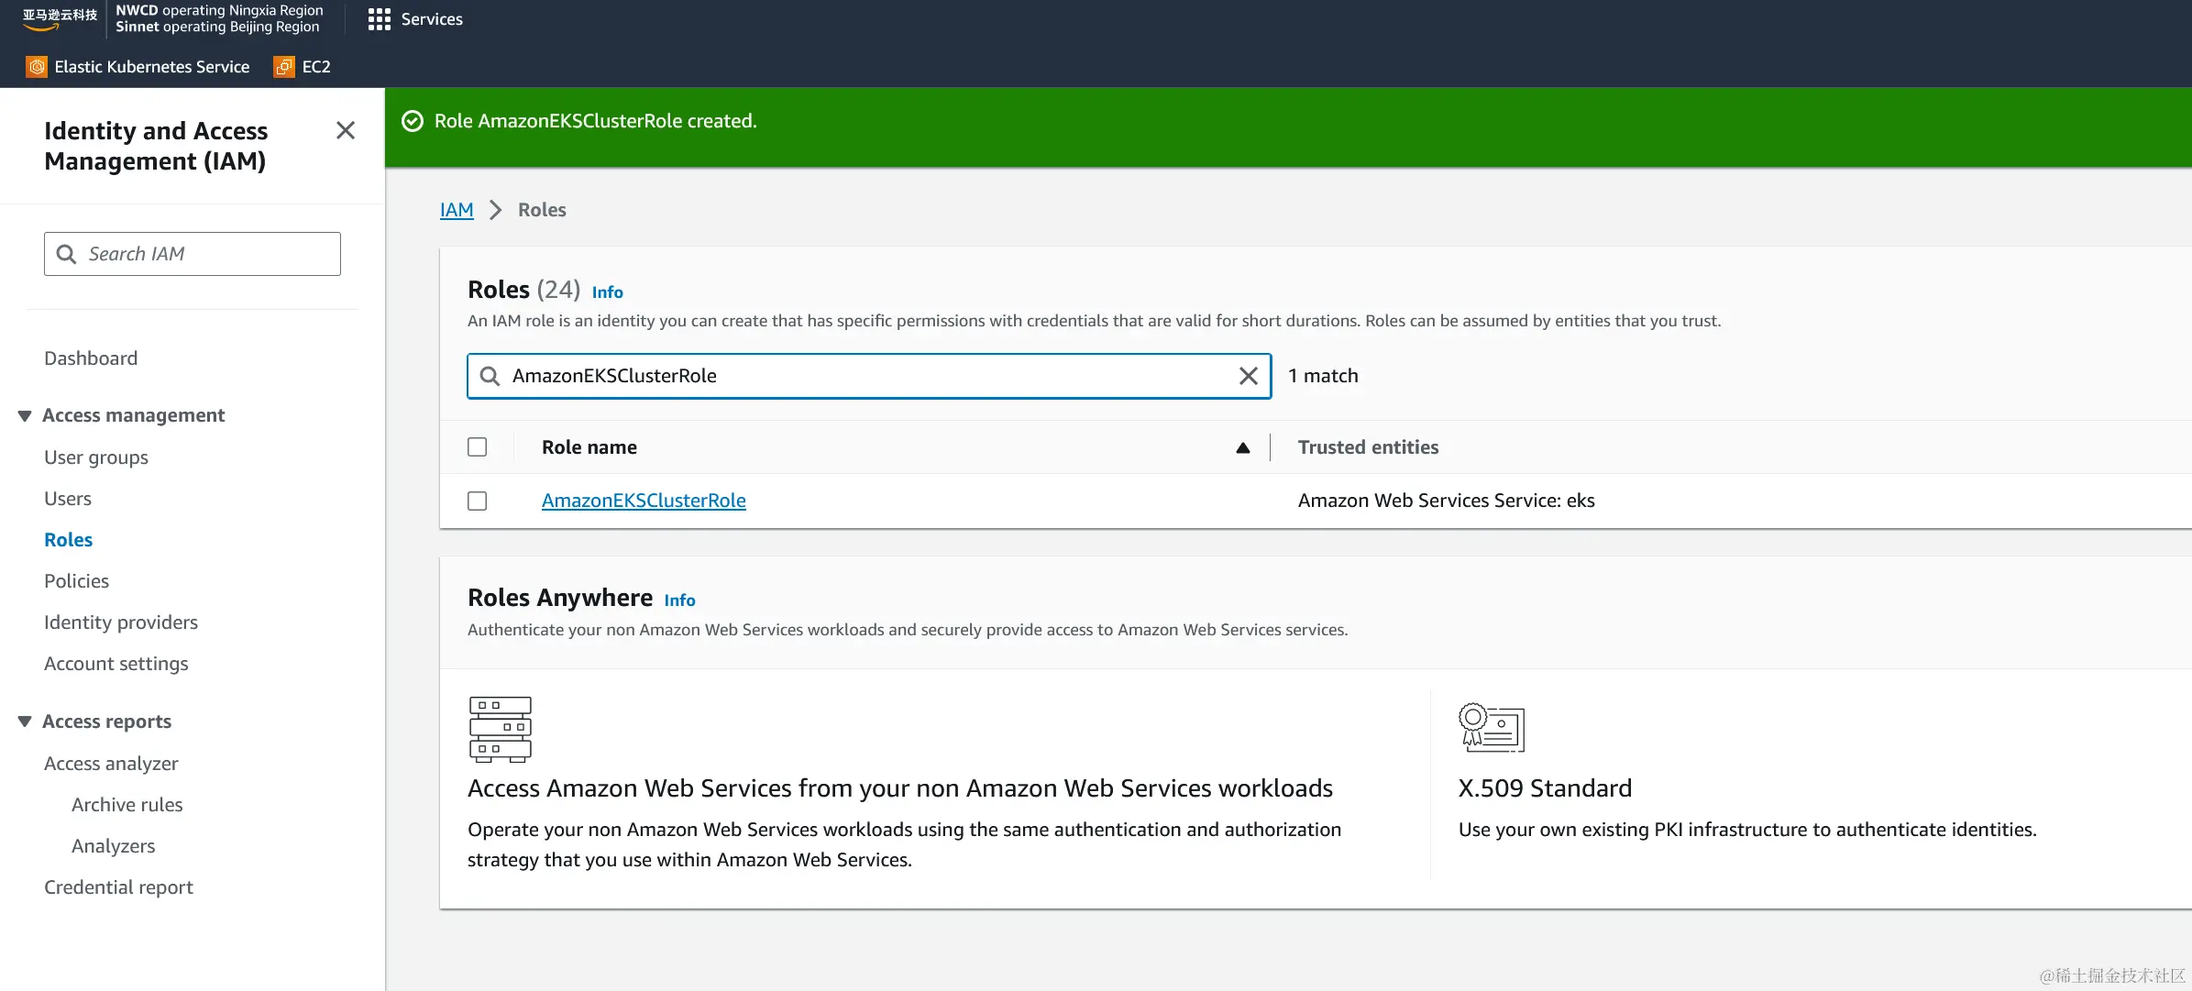
Task: Click the magnifier icon in Search IAM
Action: tap(66, 254)
